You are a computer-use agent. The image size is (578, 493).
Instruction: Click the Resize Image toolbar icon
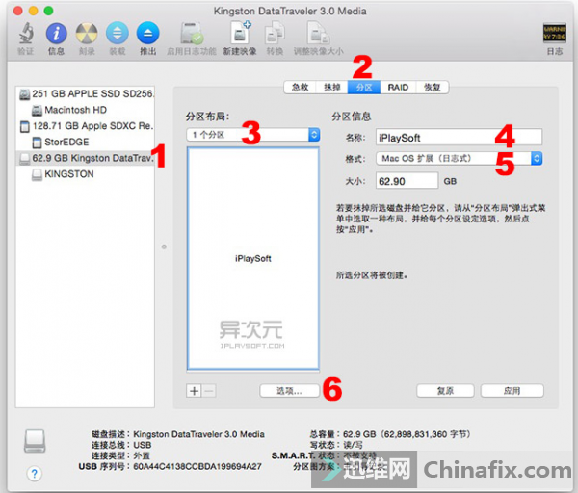click(318, 33)
